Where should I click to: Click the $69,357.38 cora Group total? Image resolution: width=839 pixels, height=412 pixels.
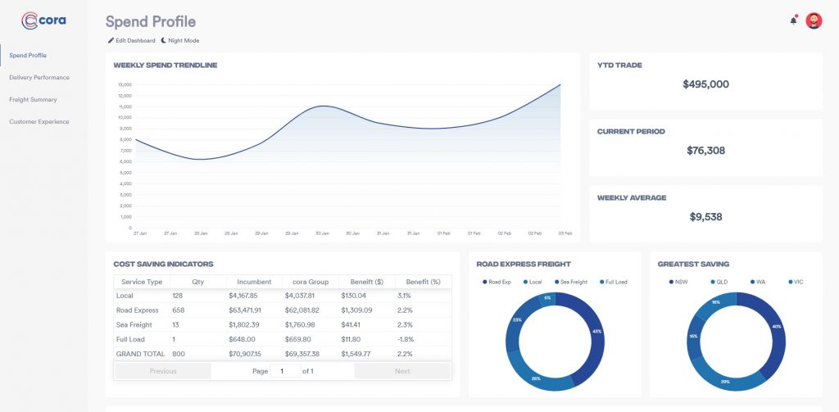point(302,354)
